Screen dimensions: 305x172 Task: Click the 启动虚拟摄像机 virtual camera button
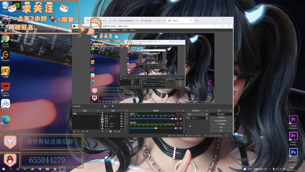tap(221, 121)
